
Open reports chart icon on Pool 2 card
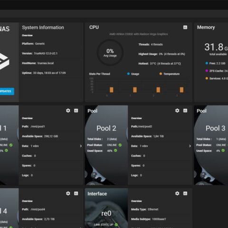(185, 111)
